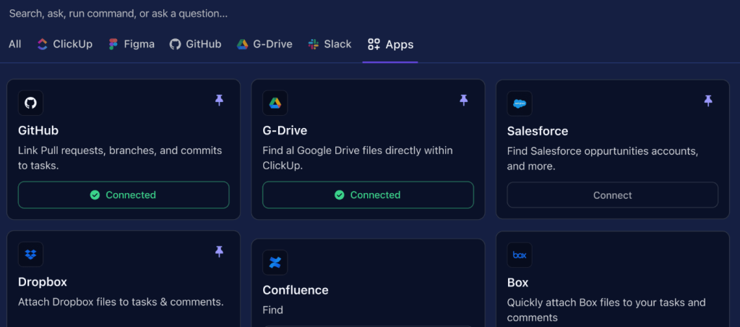Click the Dropbox logo icon
The width and height of the screenshot is (740, 327).
click(x=30, y=255)
